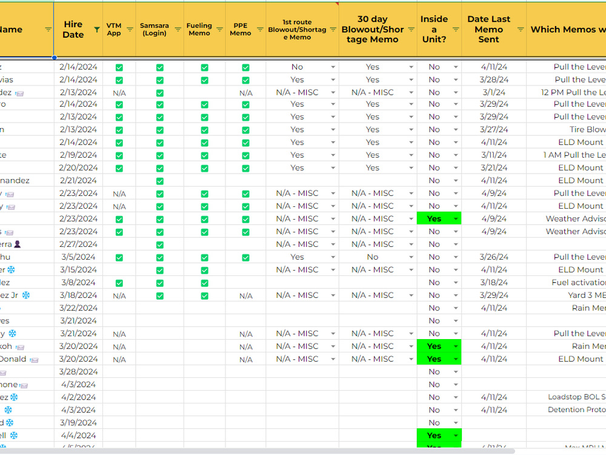606x455 pixels.
Task: Uncheck Fueling Memo checkbox in the 3/15/2024 row
Action: click(205, 271)
